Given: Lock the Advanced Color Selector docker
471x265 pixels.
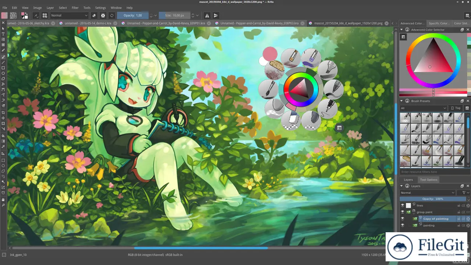Looking at the screenshot, I should pos(407,29).
